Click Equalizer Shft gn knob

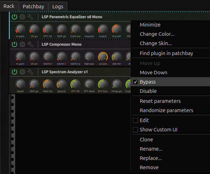coord(62,29)
